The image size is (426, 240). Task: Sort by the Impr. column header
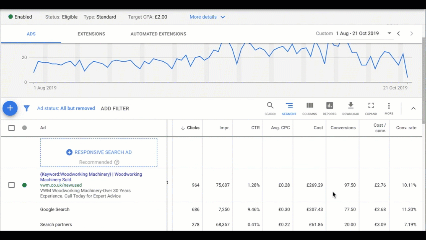[224, 128]
